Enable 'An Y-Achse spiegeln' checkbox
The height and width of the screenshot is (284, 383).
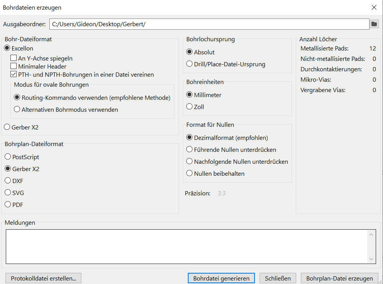click(x=13, y=59)
